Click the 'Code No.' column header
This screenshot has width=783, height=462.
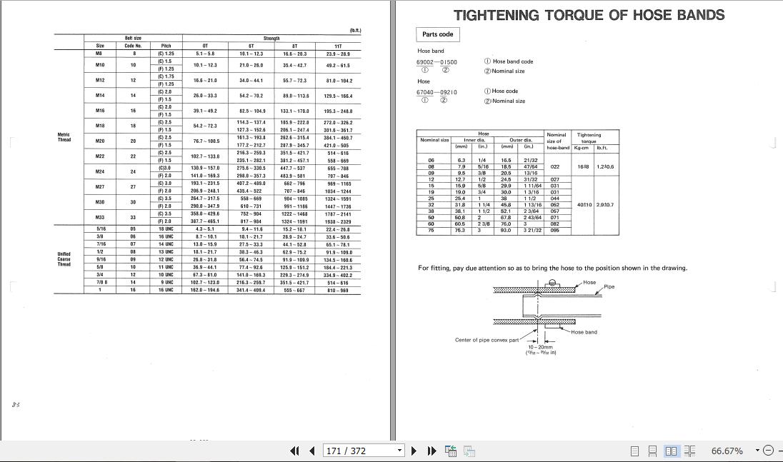133,46
